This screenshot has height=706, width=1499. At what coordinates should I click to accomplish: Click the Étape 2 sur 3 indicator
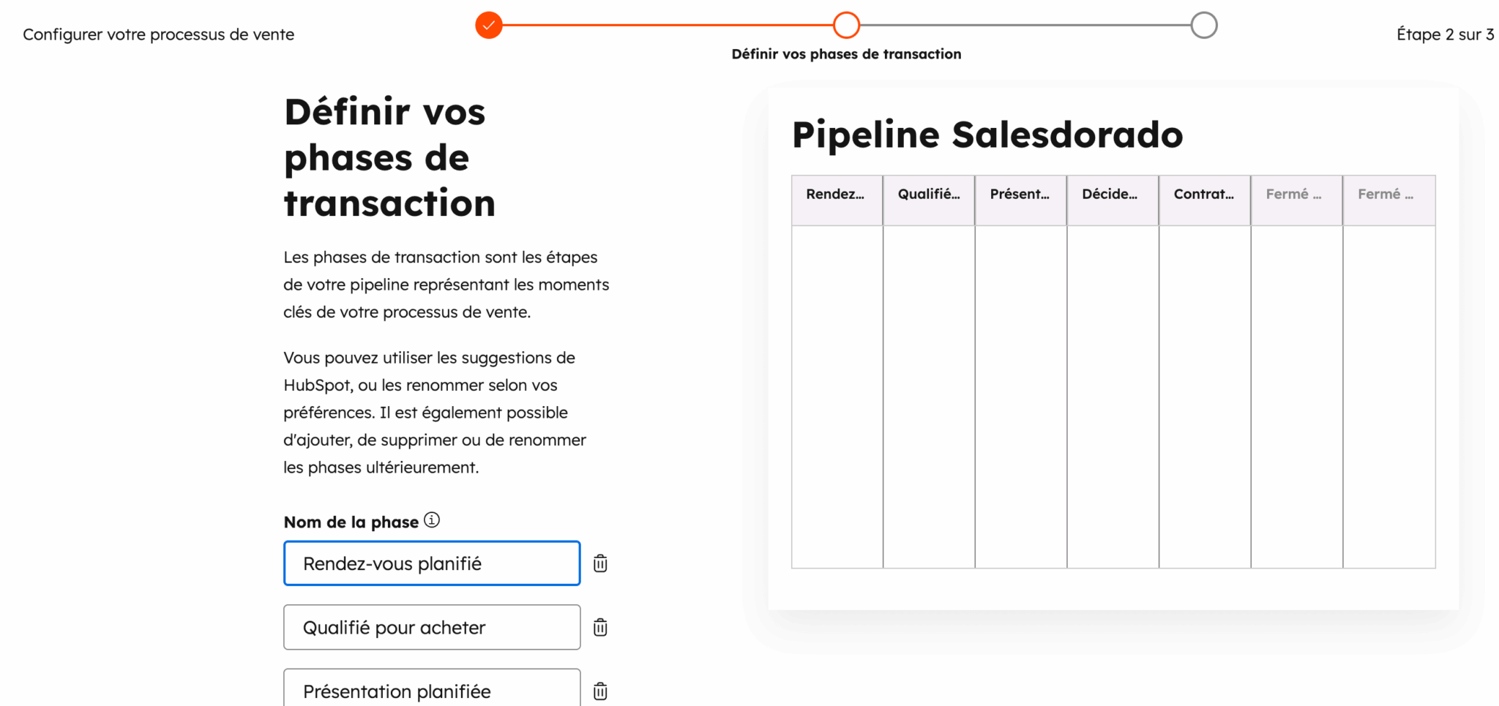pos(1445,34)
